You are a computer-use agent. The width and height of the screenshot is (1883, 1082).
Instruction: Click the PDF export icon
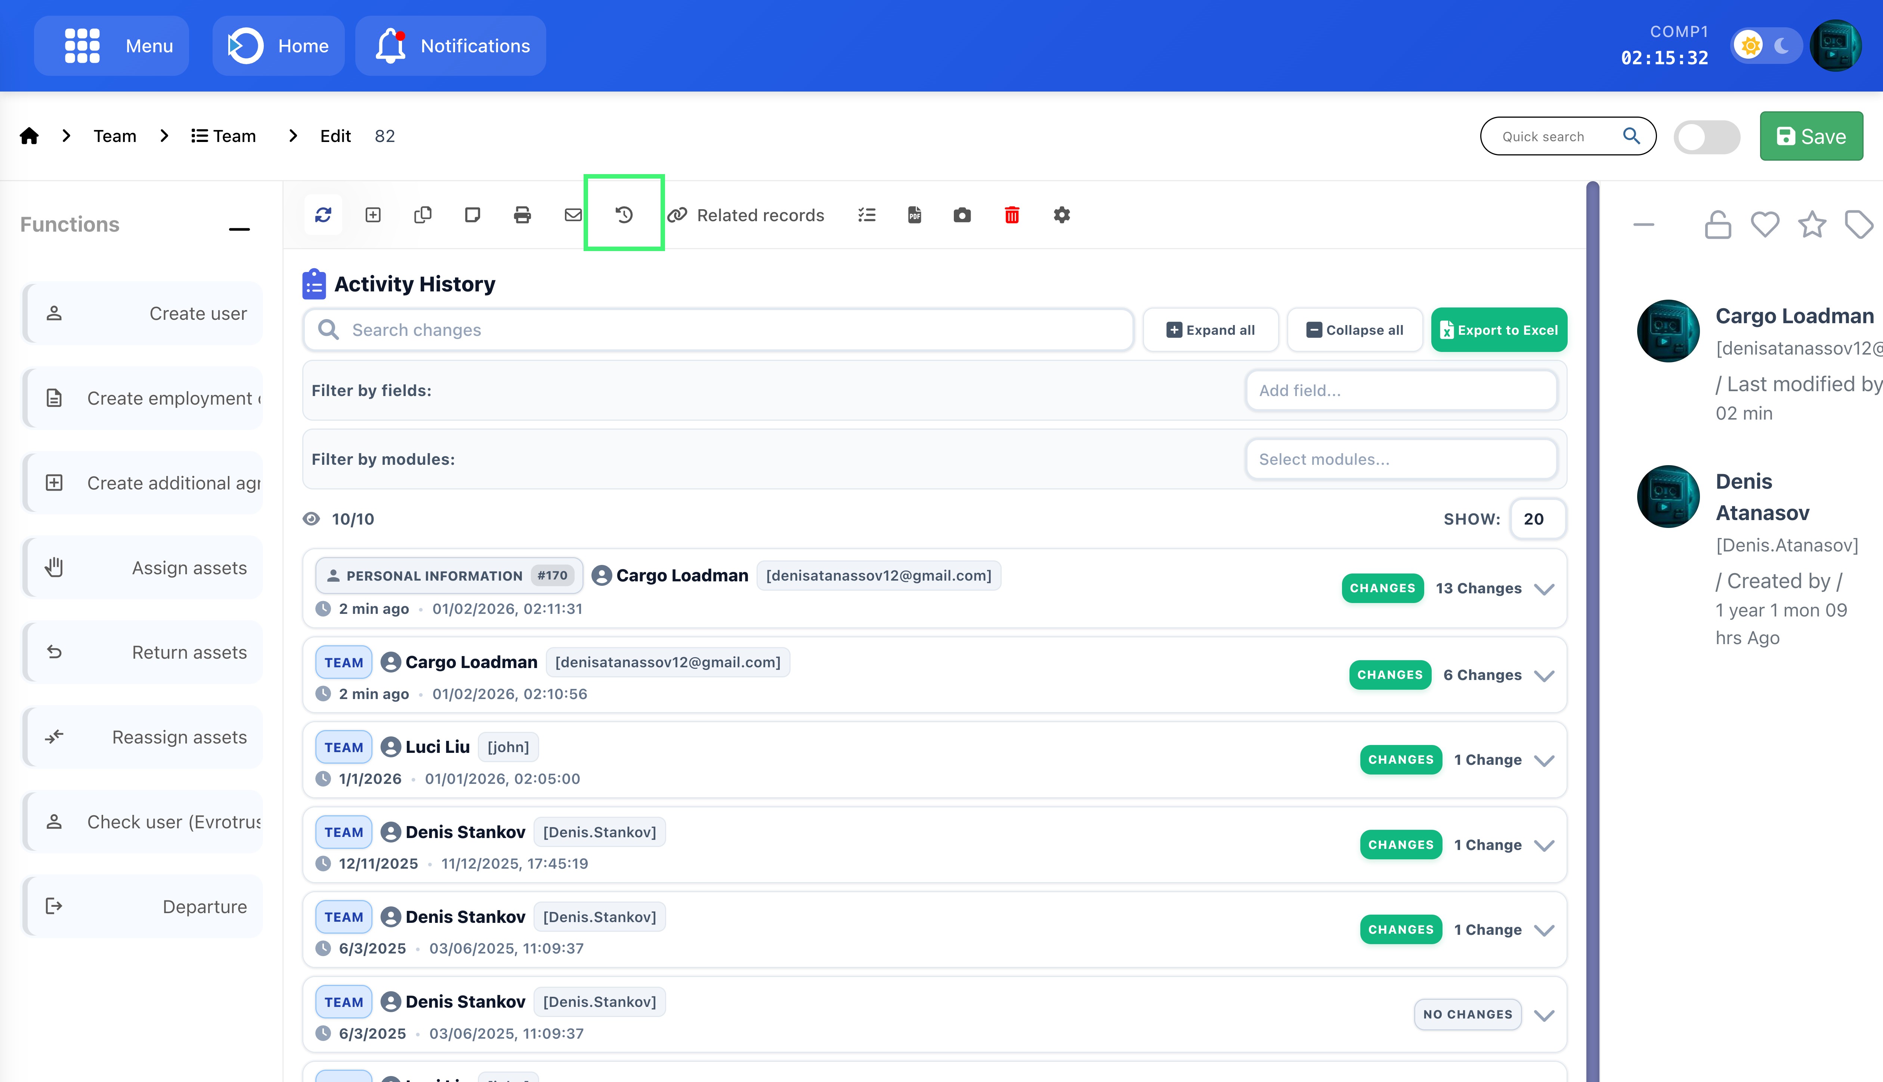tap(914, 215)
